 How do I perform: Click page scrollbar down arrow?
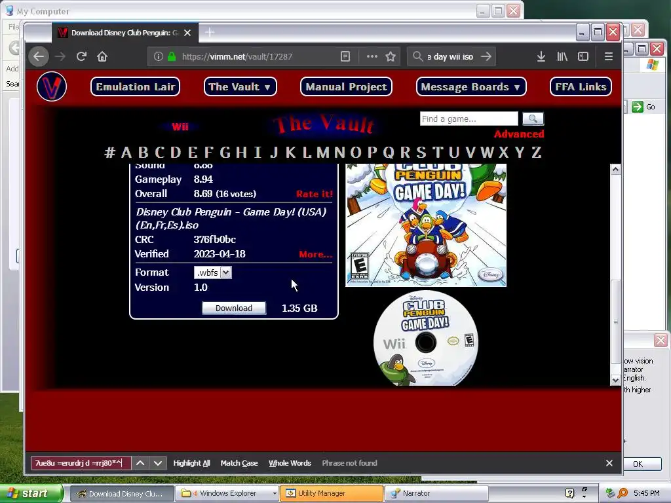pos(615,380)
